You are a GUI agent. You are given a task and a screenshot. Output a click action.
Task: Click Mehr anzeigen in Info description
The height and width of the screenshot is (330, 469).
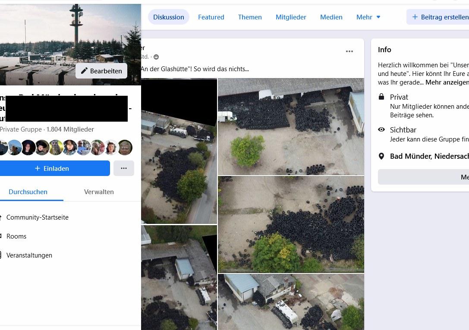point(447,82)
